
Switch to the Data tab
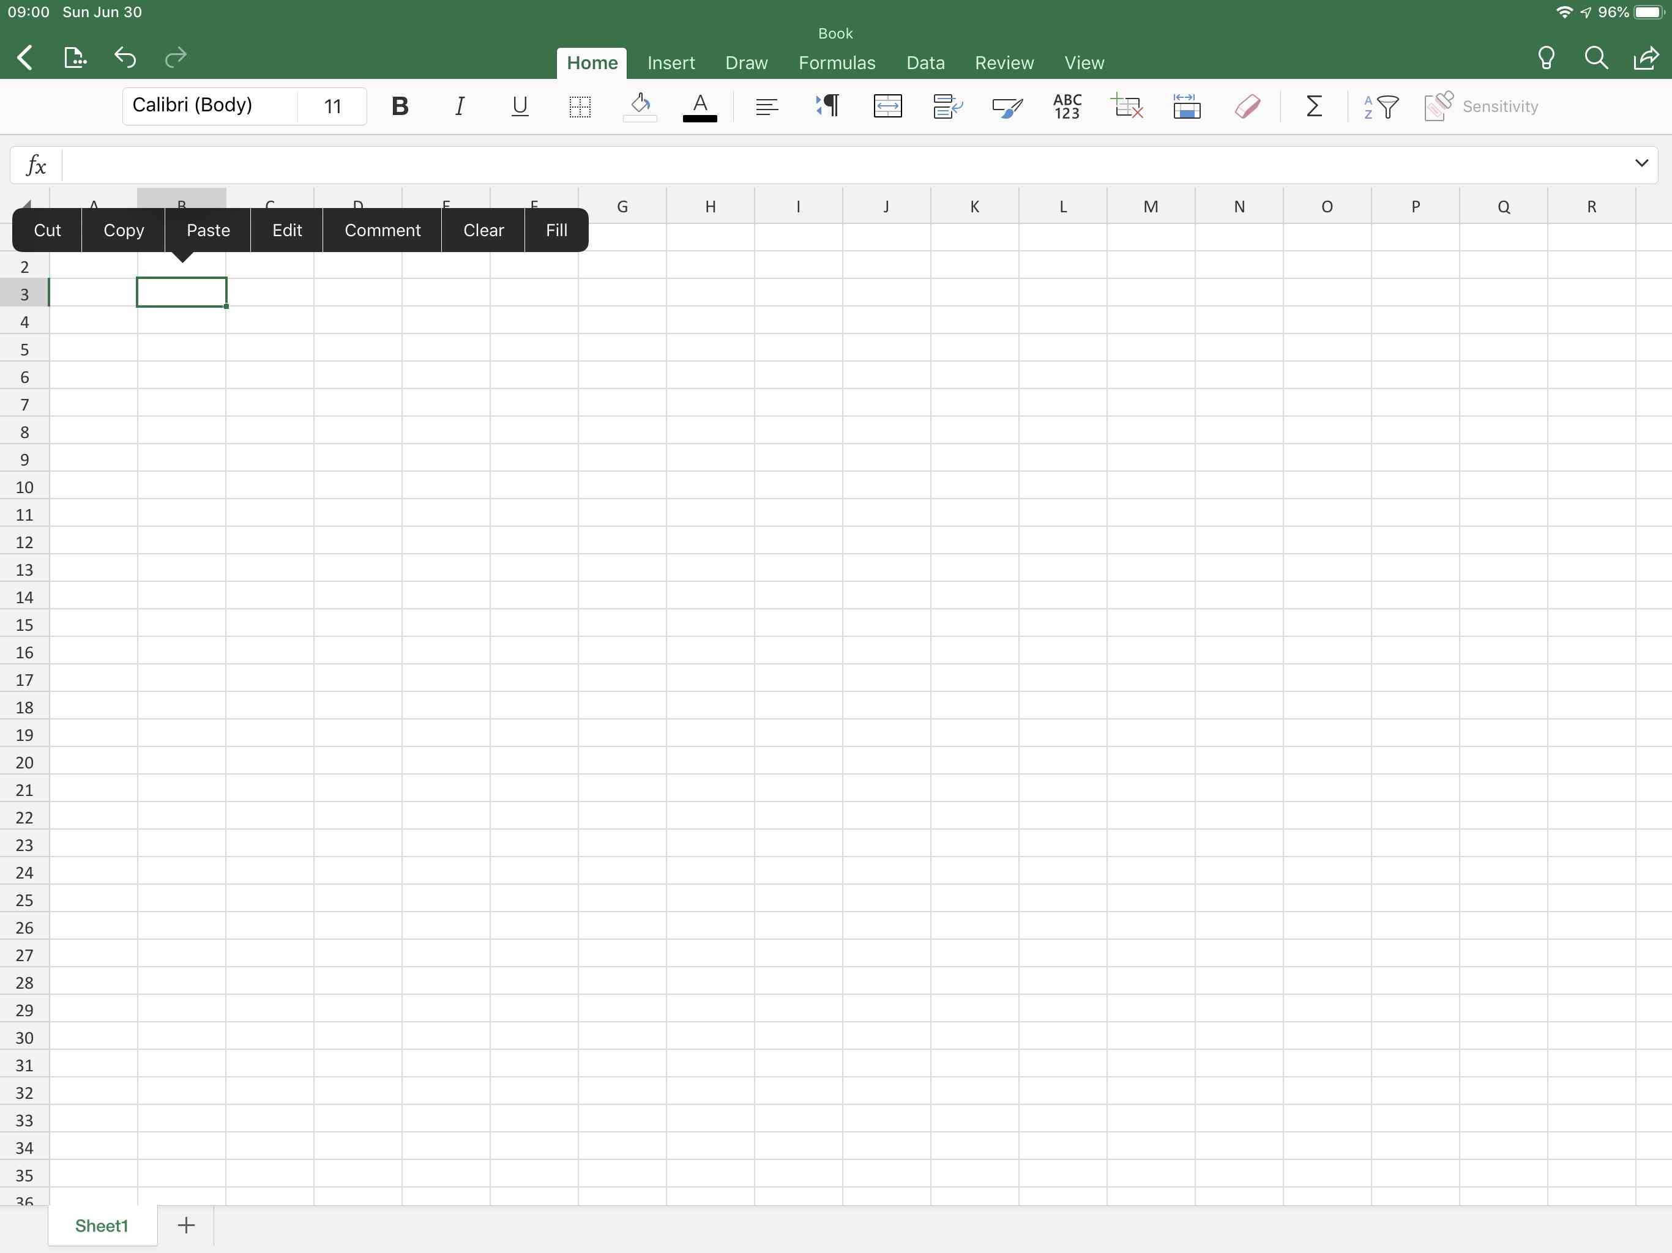click(925, 63)
